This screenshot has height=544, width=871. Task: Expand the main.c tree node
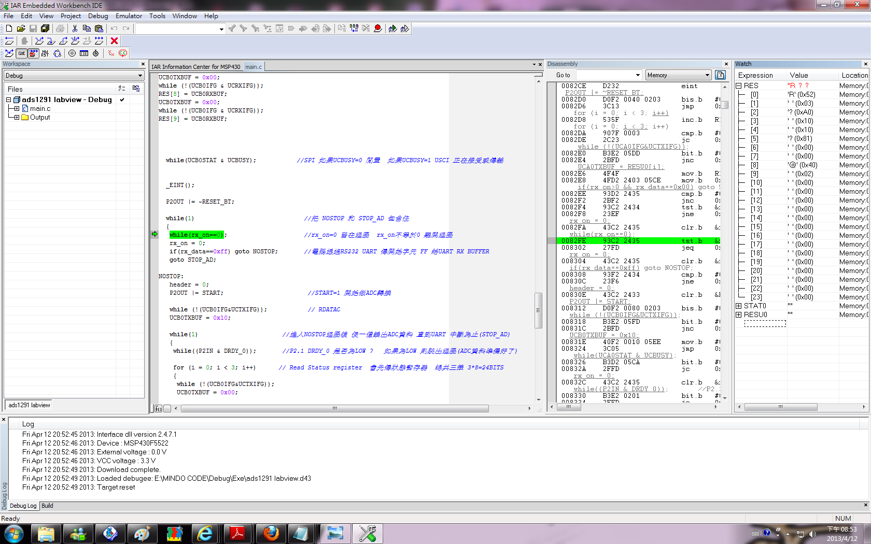(17, 109)
